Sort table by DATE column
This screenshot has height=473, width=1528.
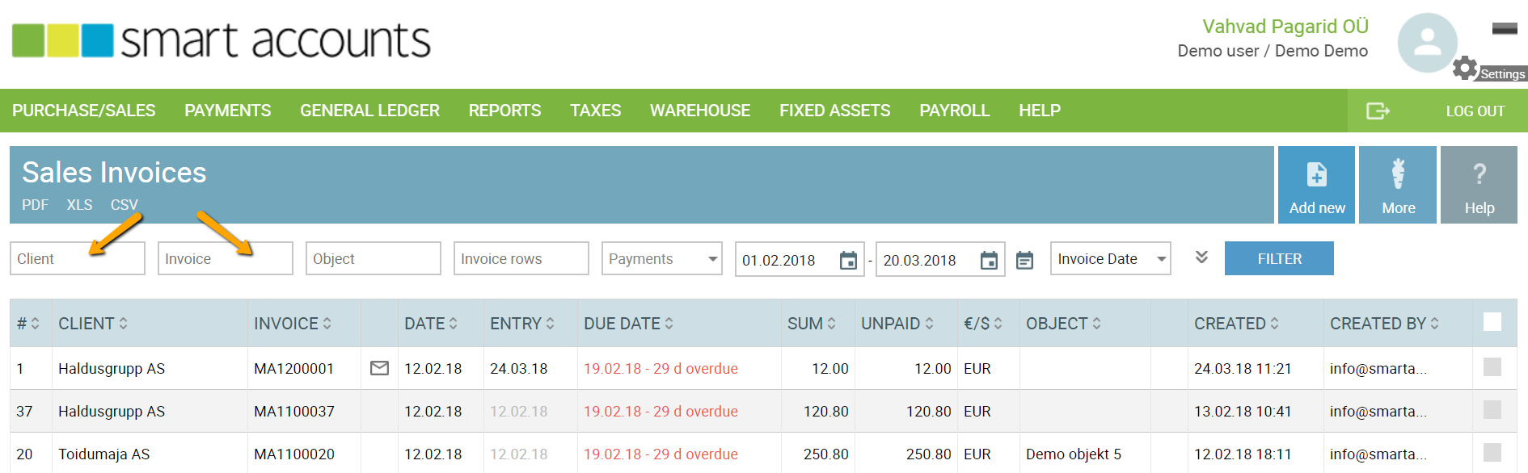tap(431, 324)
